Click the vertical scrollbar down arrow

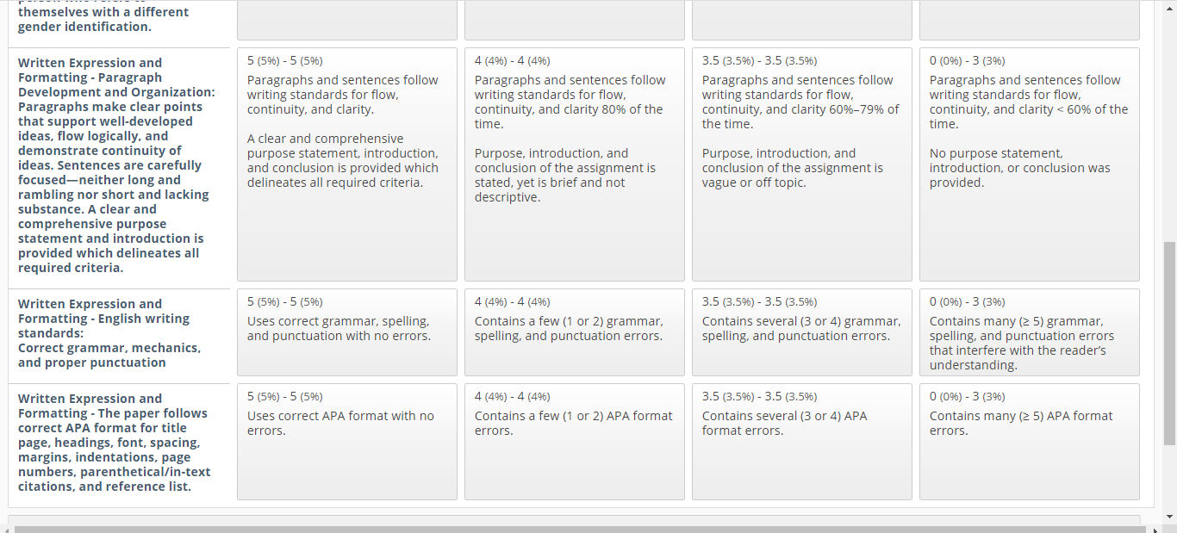click(1169, 517)
